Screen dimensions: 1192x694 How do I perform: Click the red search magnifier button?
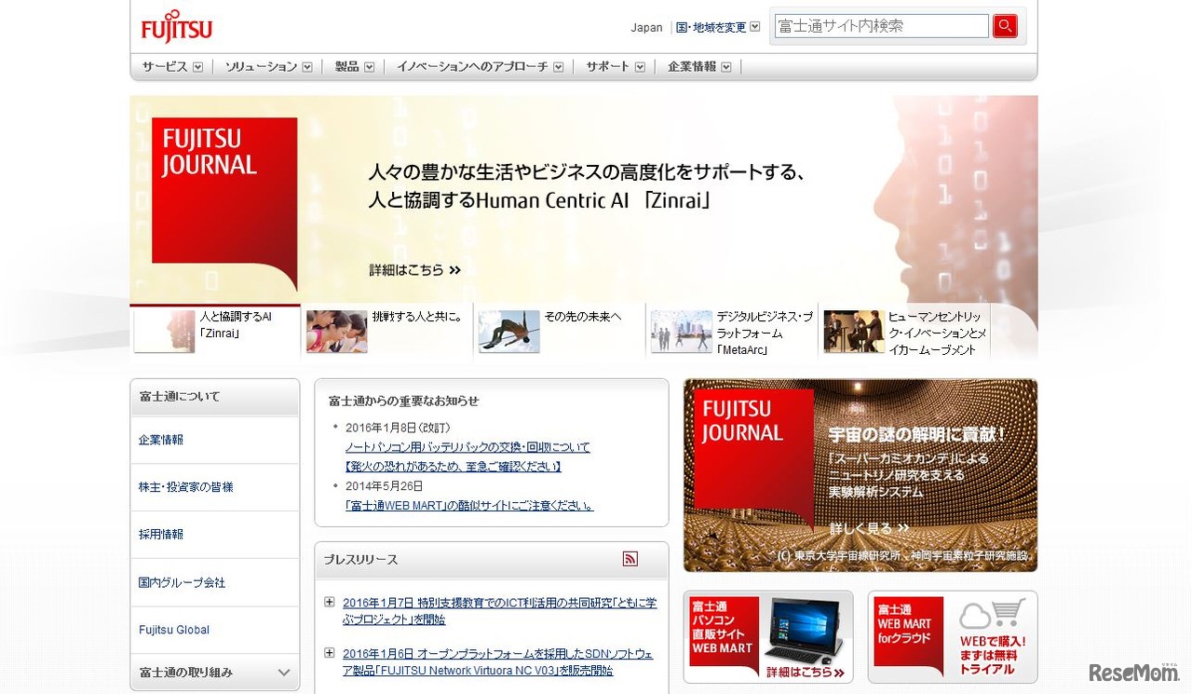1005,26
